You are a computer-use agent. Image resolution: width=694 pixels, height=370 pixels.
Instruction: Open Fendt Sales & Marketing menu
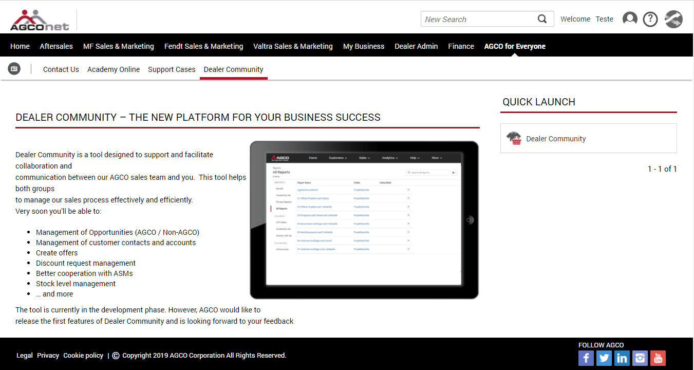[x=203, y=46]
